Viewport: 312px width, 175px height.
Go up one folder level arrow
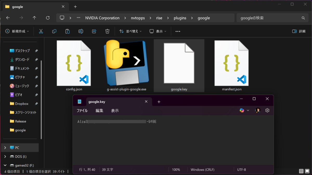click(34, 18)
